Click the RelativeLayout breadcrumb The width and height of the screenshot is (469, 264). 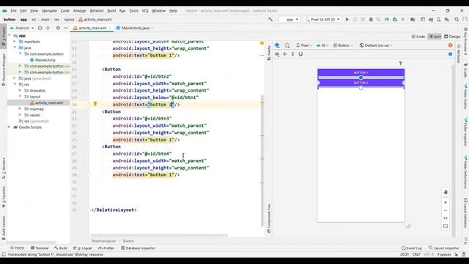coord(103,241)
